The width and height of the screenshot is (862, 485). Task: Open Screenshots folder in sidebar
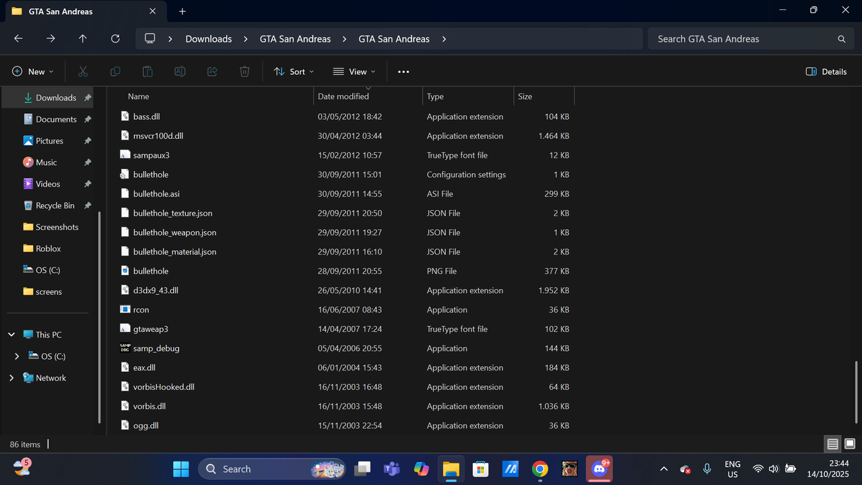click(x=50, y=227)
